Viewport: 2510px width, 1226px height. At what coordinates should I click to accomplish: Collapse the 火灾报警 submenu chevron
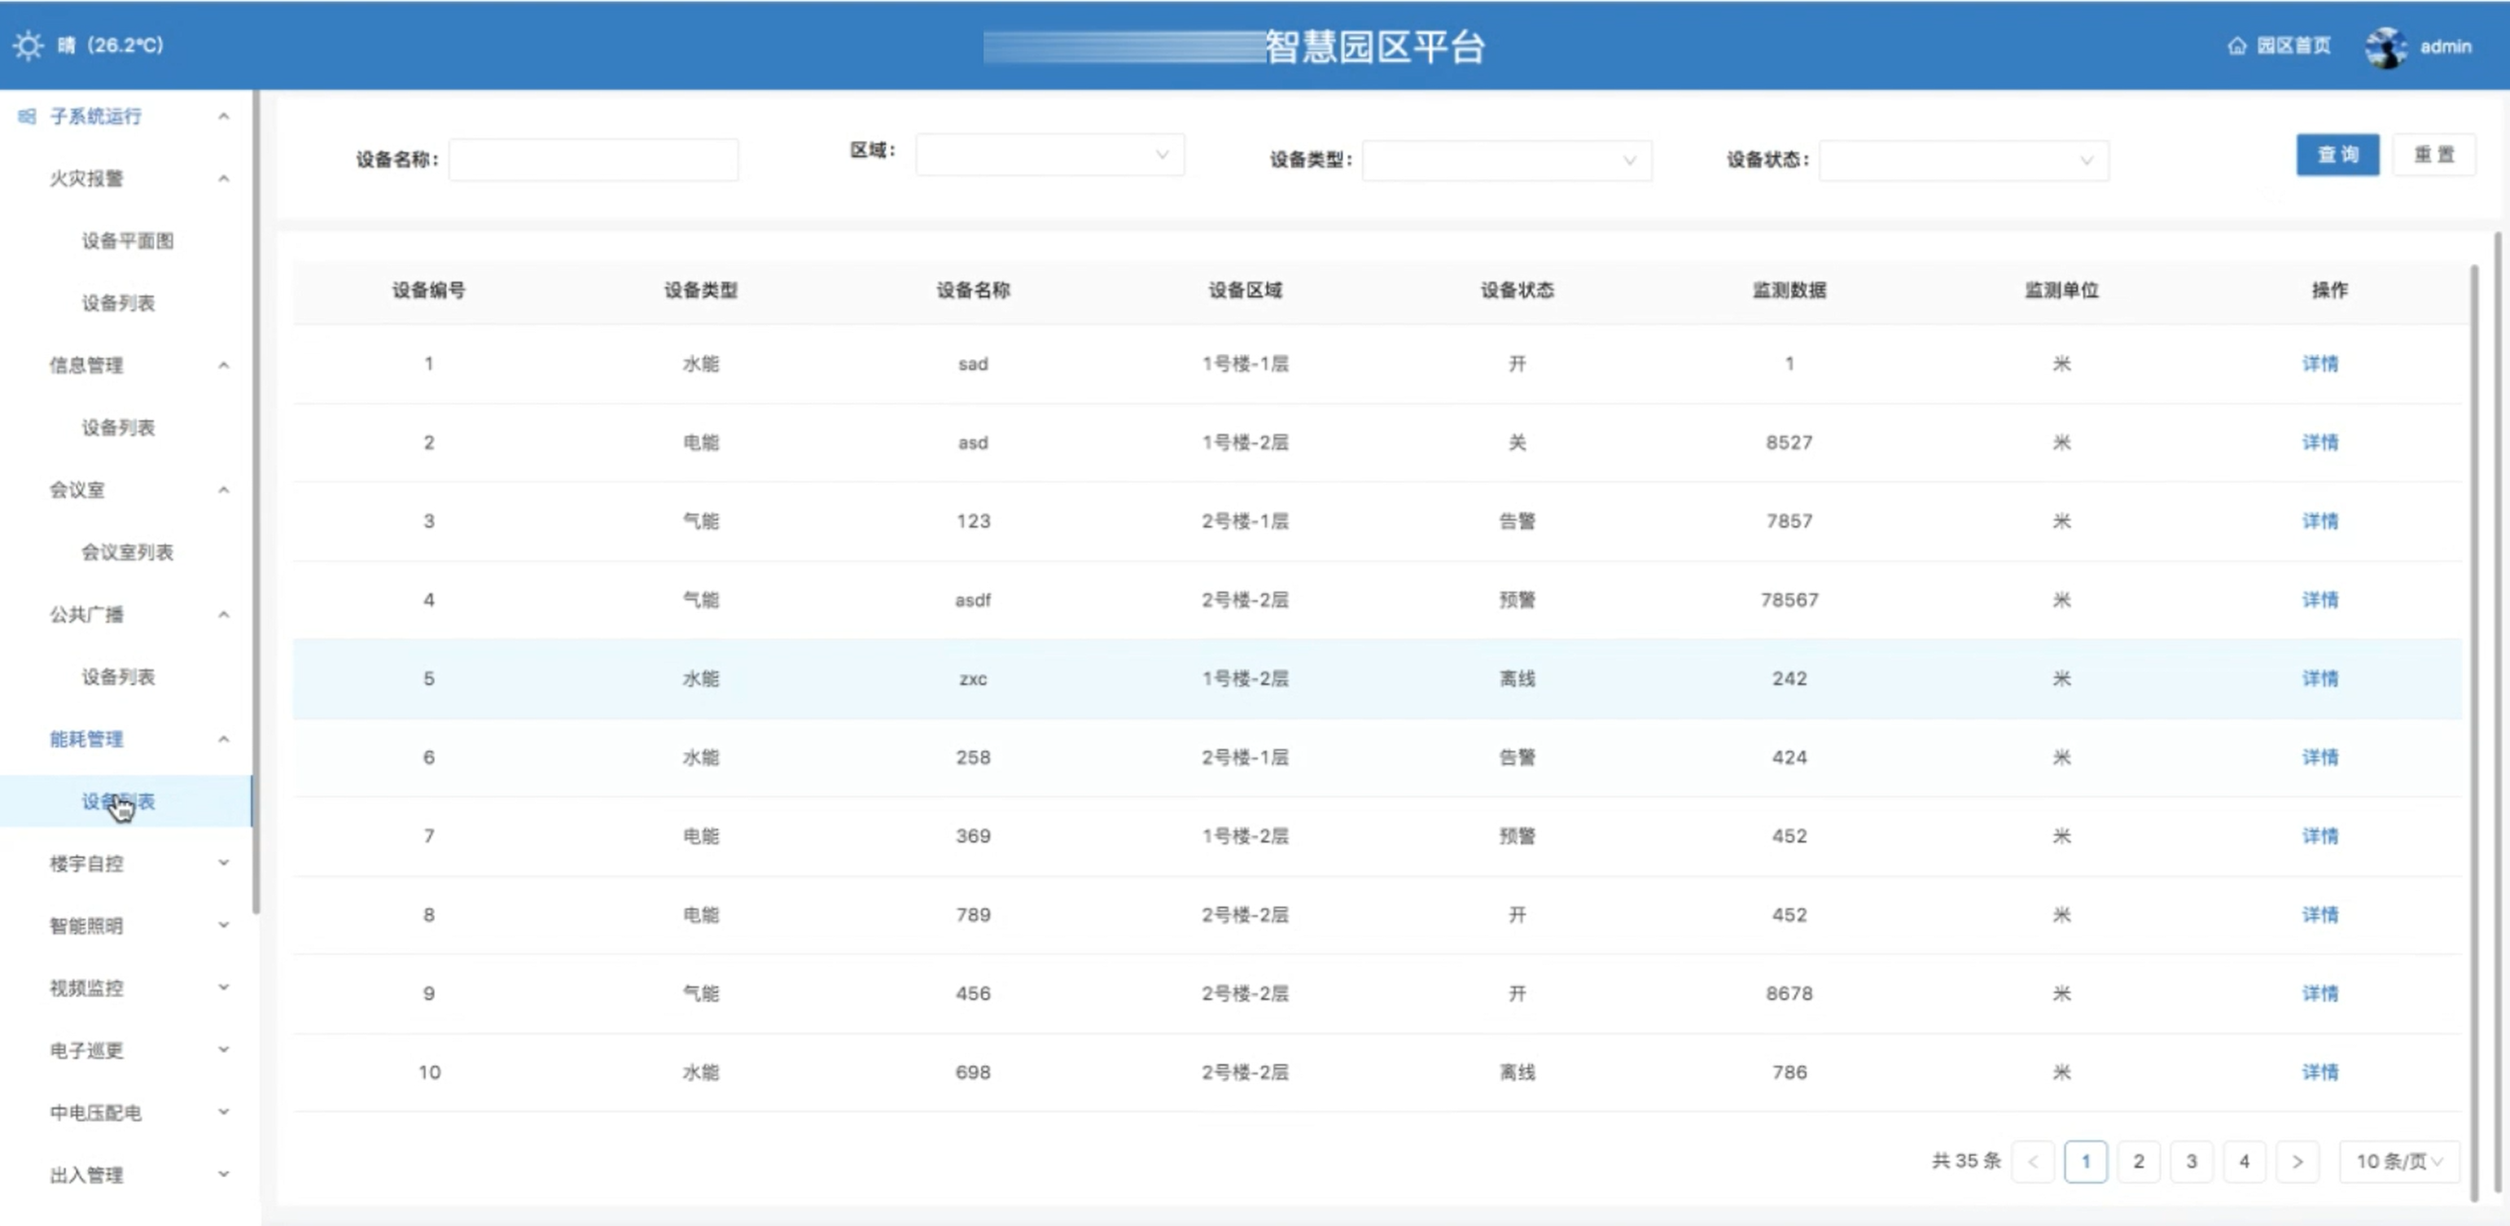tap(223, 178)
